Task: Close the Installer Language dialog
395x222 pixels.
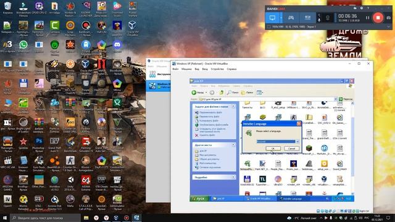Action: [299, 123]
